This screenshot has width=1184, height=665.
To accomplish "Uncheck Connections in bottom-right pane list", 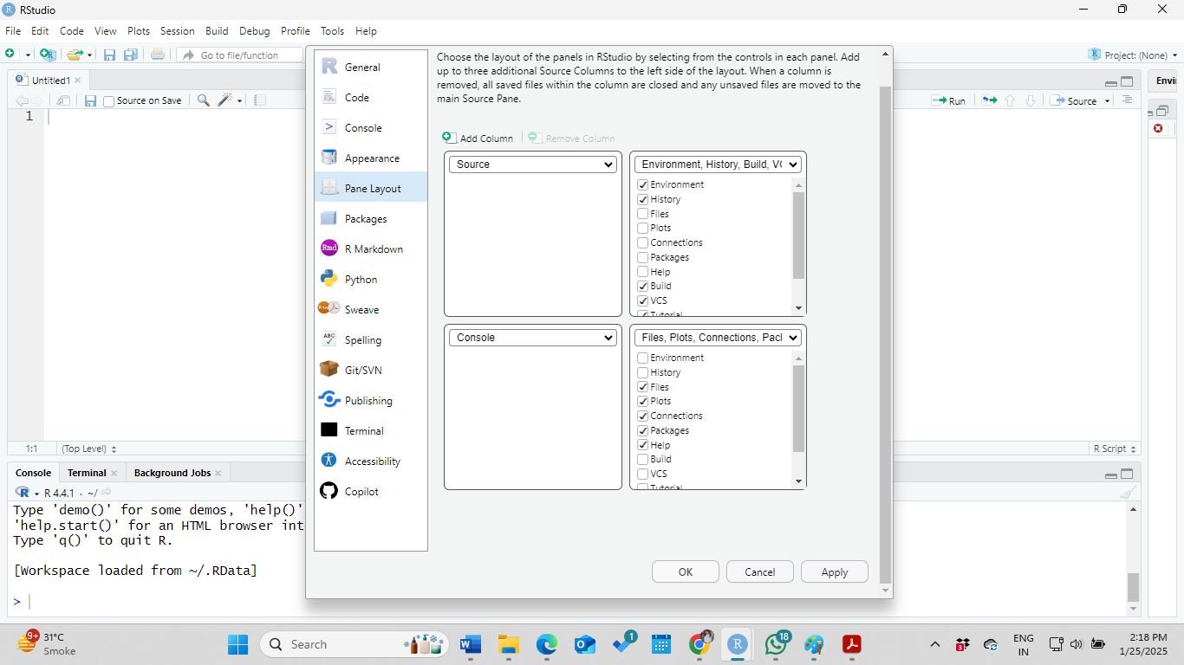I will coord(643,416).
